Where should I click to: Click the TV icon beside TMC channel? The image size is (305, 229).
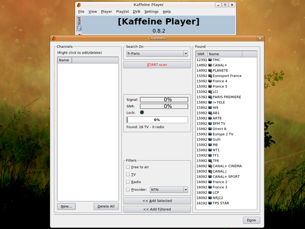click(x=210, y=60)
